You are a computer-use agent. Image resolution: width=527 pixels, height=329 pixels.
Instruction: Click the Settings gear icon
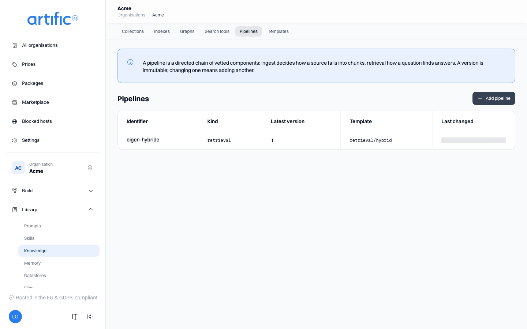click(x=15, y=140)
